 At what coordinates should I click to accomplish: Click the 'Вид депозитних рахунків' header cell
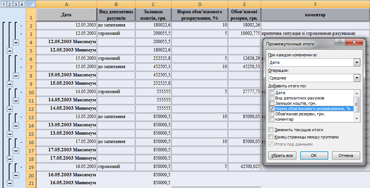click(x=116, y=15)
